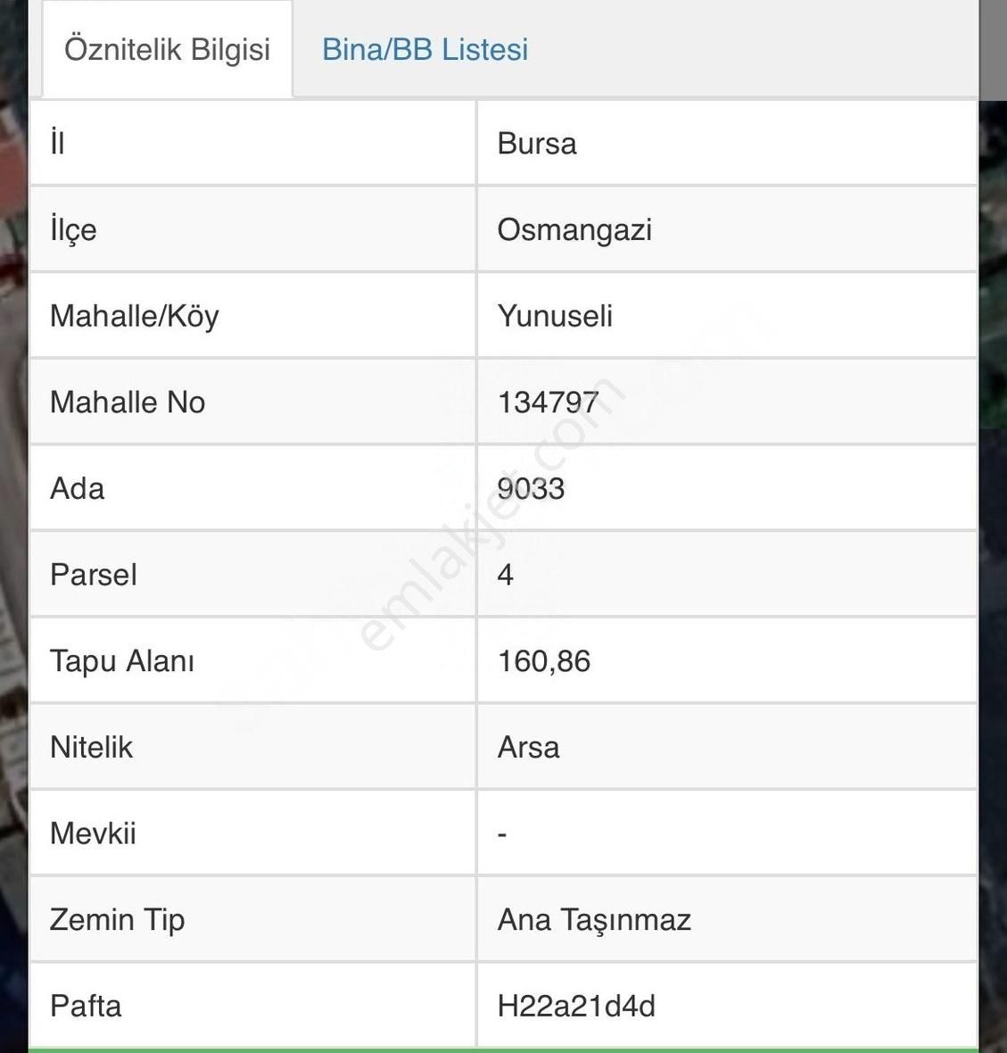Click the İlçe row label
The height and width of the screenshot is (1053, 1007).
pos(74,229)
